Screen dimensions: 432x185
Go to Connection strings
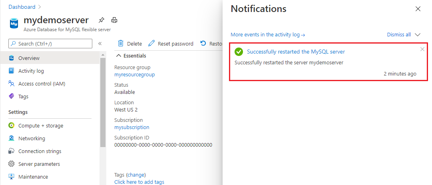tap(40, 151)
